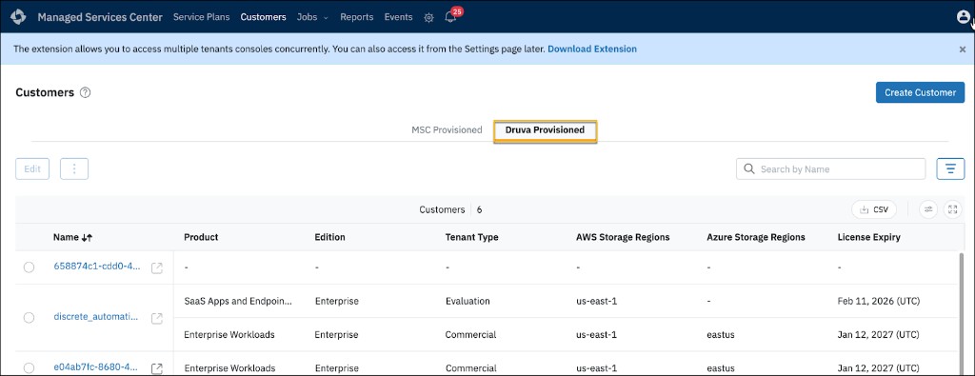The width and height of the screenshot is (975, 376).
Task: Switch to MSC Provisioned tab
Action: [447, 129]
